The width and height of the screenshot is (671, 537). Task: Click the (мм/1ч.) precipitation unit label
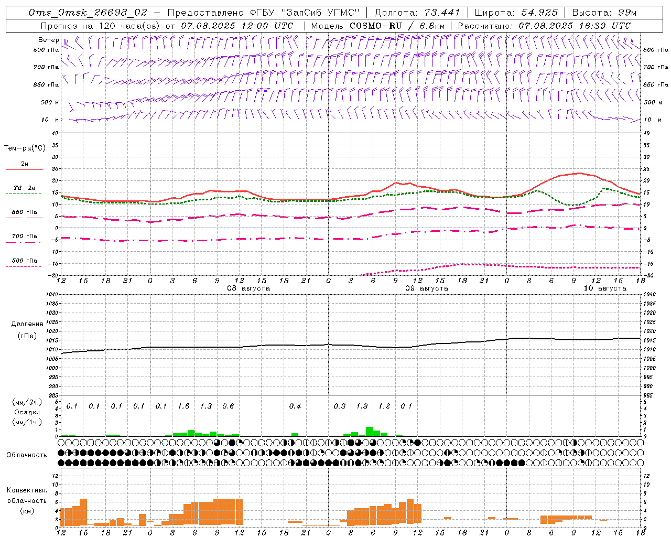point(27,422)
